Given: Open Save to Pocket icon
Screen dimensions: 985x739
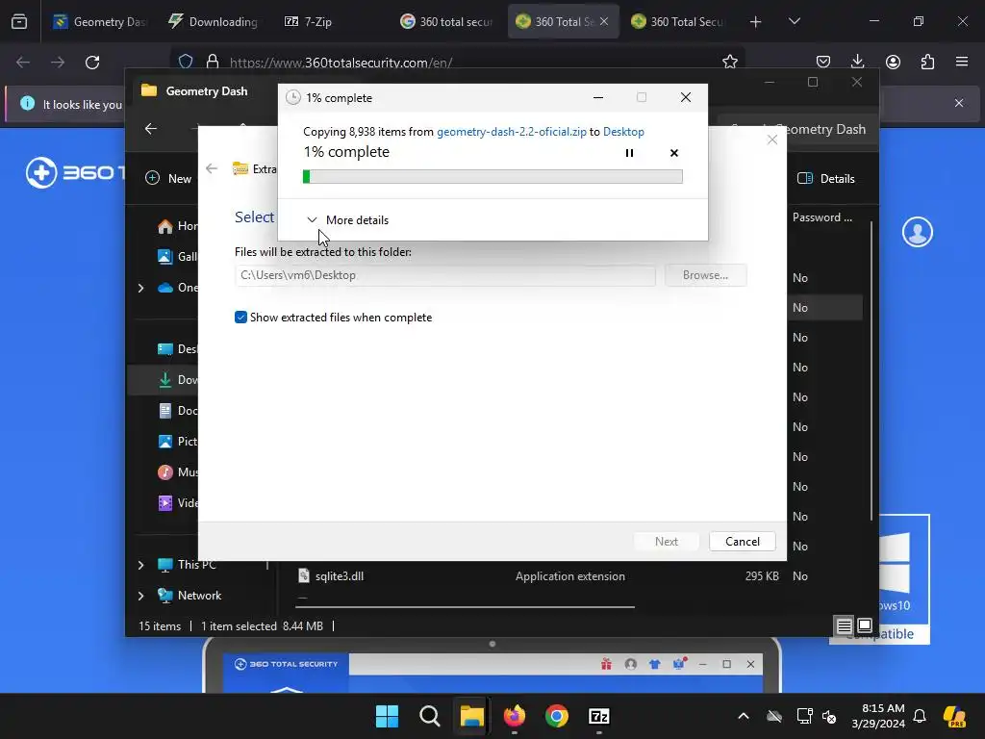Looking at the screenshot, I should [x=823, y=62].
